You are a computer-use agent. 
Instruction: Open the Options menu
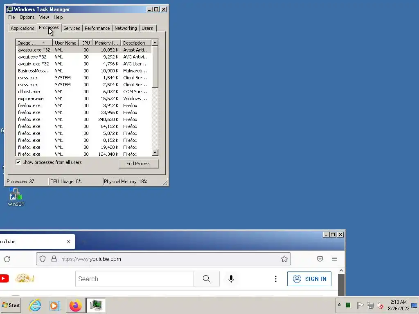point(27,17)
